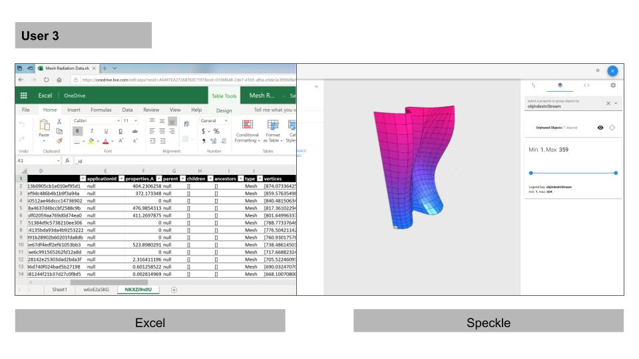The height and width of the screenshot is (359, 639).
Task: Click the Bold formatting button
Action: point(77,132)
